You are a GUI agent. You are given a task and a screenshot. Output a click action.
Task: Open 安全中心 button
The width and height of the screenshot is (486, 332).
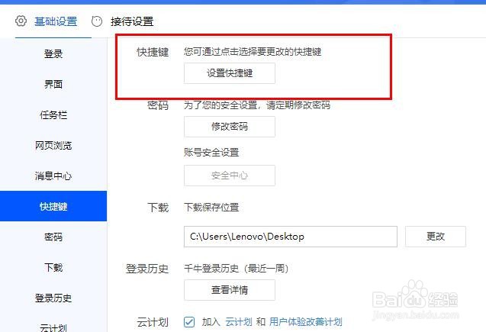pyautogui.click(x=230, y=176)
